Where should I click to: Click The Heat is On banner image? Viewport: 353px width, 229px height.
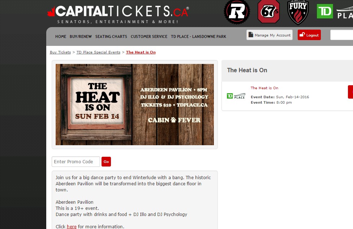click(135, 105)
